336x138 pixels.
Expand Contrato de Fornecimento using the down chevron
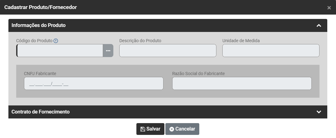click(x=319, y=112)
